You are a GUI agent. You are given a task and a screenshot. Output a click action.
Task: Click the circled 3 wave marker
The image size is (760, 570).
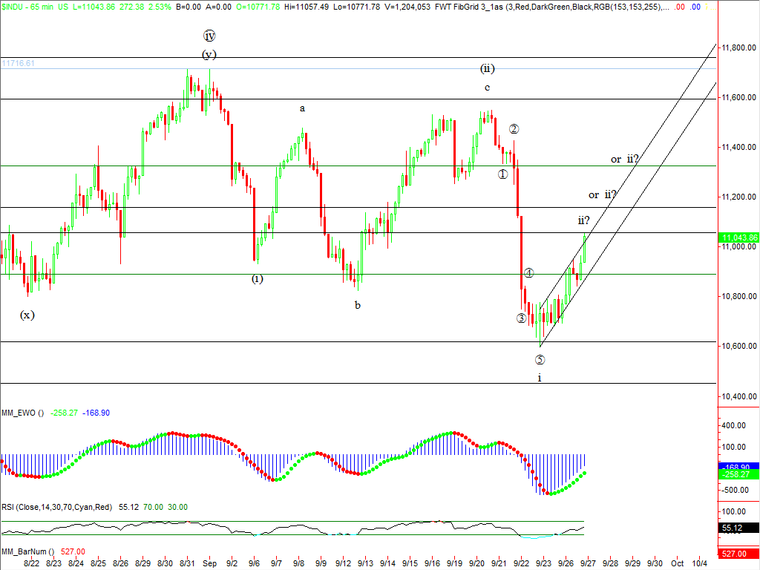(x=522, y=318)
